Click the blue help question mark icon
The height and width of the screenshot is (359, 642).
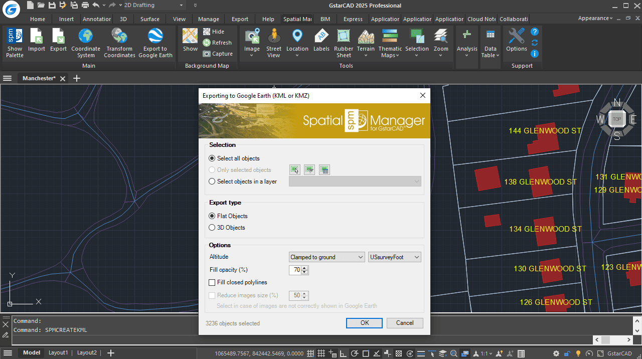pos(535,32)
